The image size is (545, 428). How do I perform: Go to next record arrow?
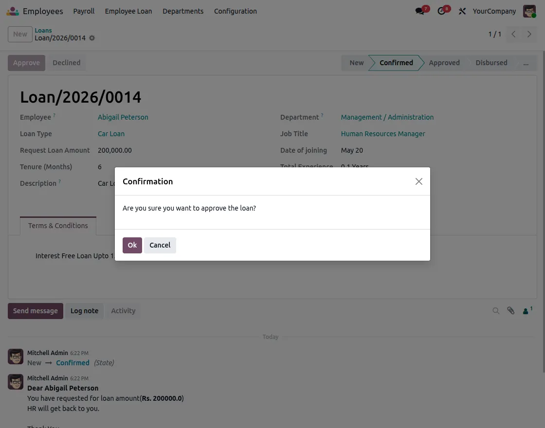[529, 34]
